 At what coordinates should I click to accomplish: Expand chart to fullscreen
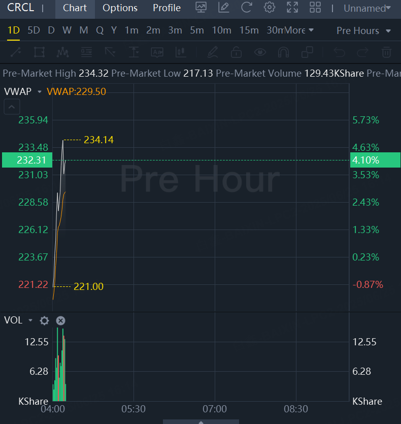[x=292, y=8]
